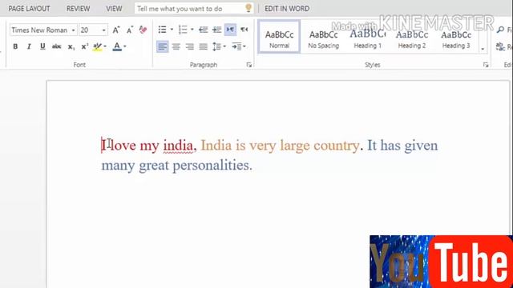Click the Find magnifier icon

pos(500,30)
